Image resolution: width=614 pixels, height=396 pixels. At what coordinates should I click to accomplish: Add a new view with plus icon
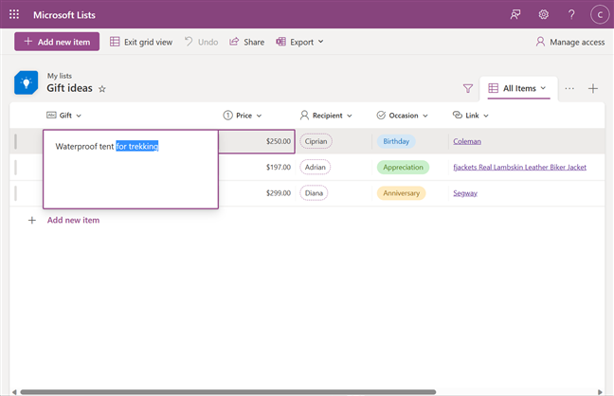593,88
